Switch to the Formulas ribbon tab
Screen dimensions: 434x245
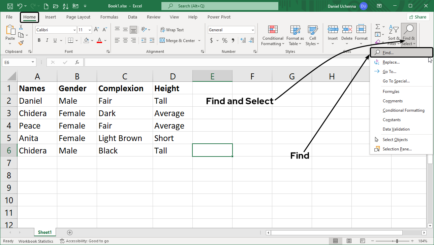[x=109, y=17]
